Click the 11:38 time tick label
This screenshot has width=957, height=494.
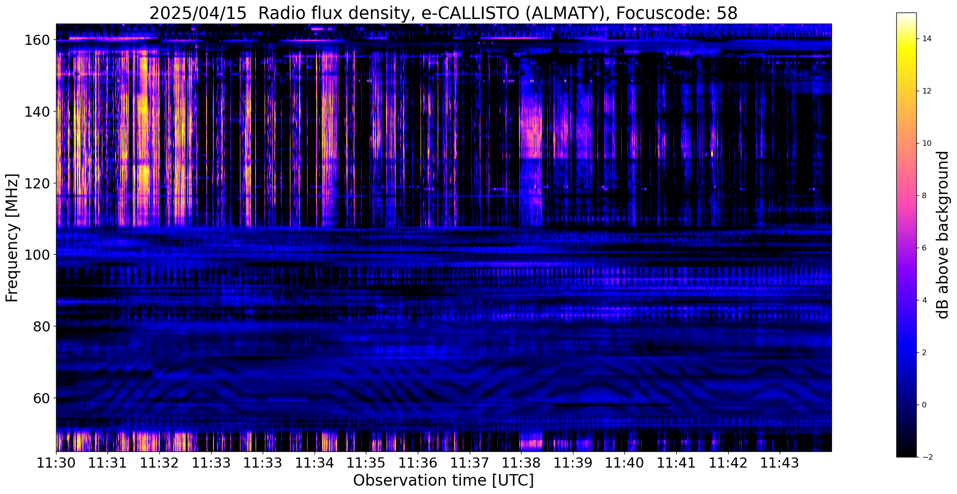522,463
